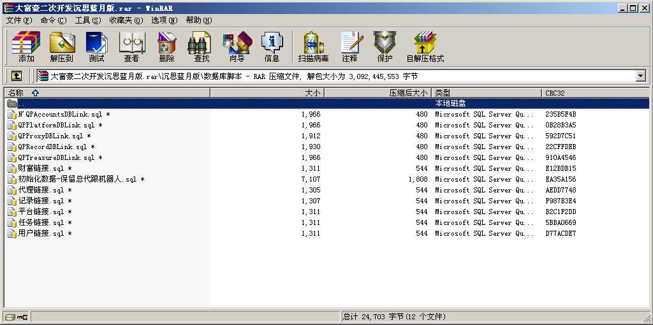Click the 解压到 (Extract To) icon
Screen dimensions: 653x325
(62, 47)
